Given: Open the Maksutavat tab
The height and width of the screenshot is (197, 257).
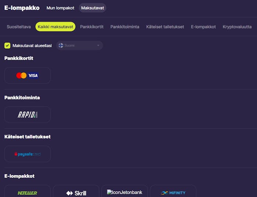Looking at the screenshot, I should 93,8.
